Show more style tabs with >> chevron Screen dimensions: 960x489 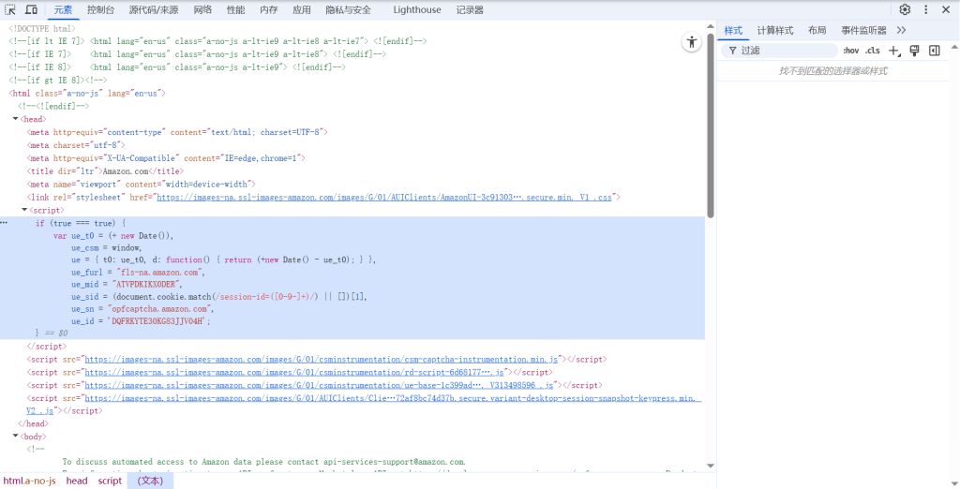901,30
